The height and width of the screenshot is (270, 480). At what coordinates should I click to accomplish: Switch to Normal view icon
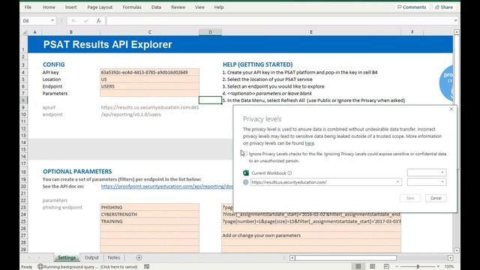click(x=358, y=266)
